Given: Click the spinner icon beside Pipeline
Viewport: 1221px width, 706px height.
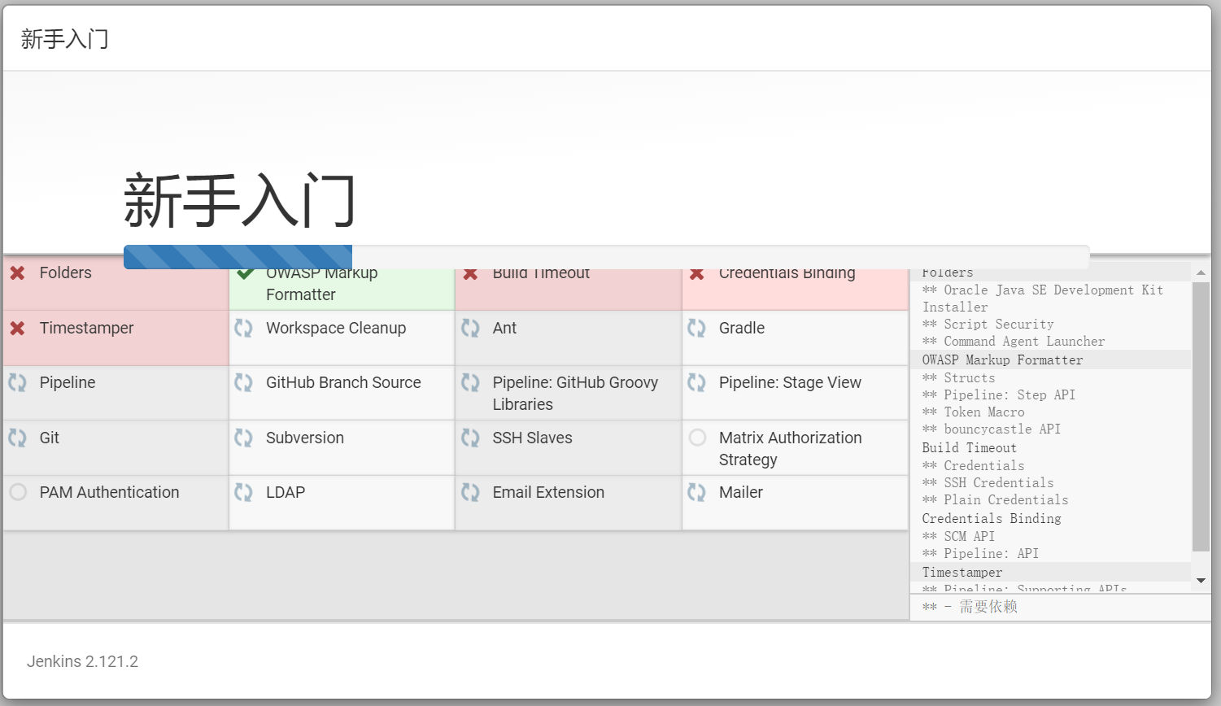Looking at the screenshot, I should (17, 382).
